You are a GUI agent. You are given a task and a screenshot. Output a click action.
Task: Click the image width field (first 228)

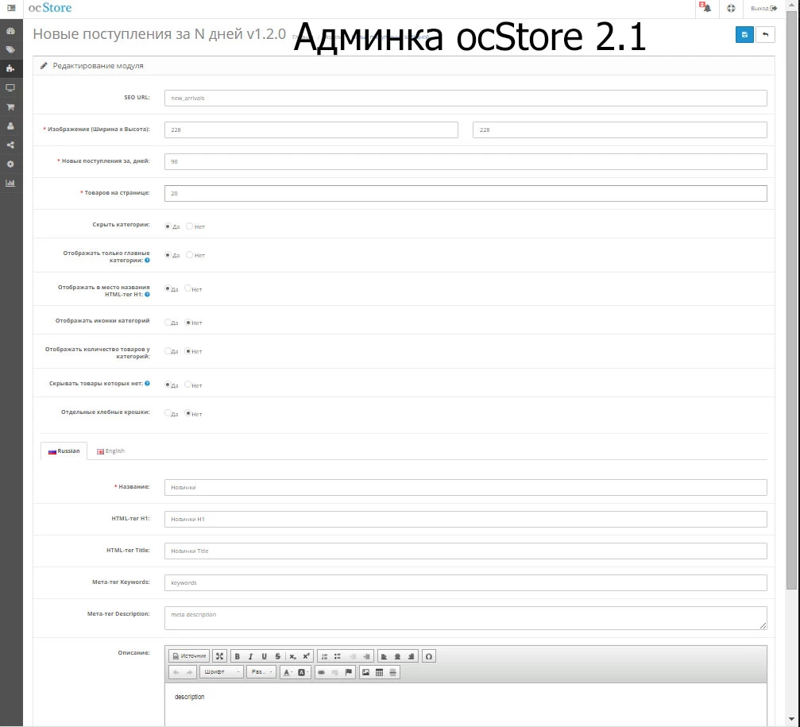coord(311,130)
